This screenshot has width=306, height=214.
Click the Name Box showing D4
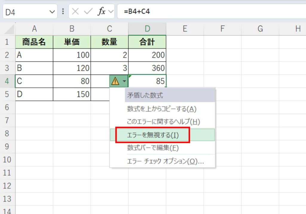tap(30, 12)
